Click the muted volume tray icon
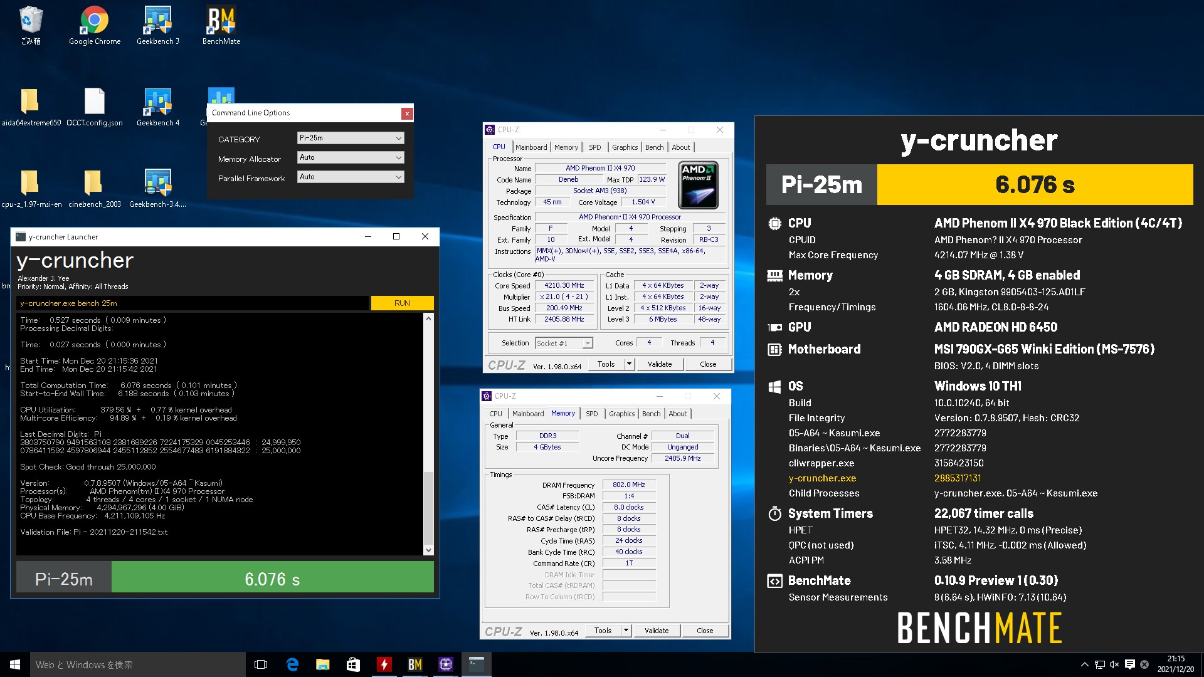 1114,664
